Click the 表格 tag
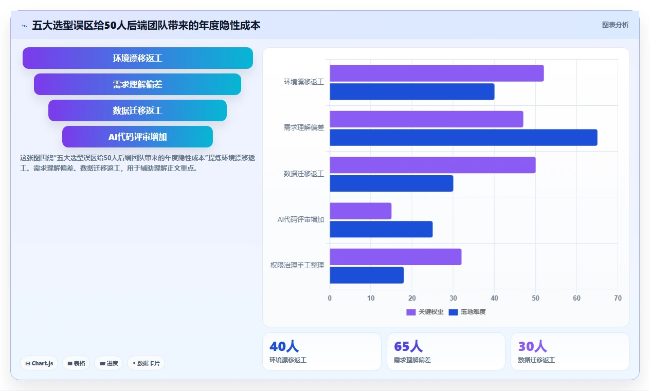Viewport: 650px width, 391px height. coord(76,363)
